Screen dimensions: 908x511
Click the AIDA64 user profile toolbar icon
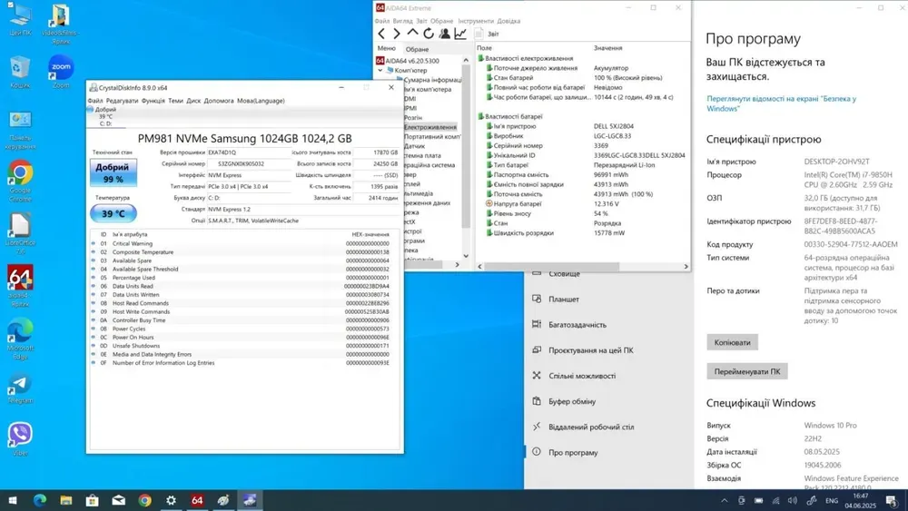445,34
